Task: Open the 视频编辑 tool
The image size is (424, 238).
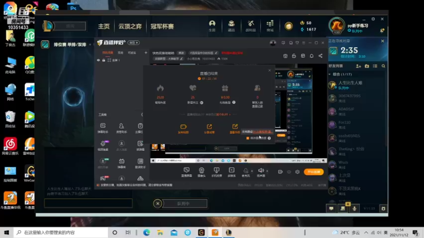Action: (103, 146)
